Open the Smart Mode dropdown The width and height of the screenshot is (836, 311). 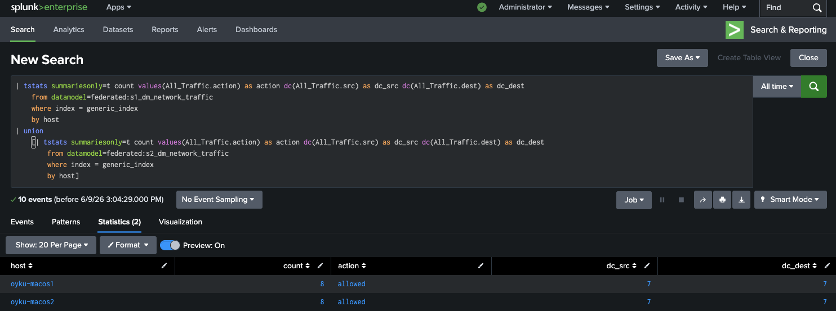tap(790, 200)
